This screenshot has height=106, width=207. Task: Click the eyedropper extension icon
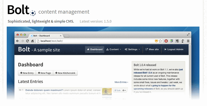(x=183, y=41)
